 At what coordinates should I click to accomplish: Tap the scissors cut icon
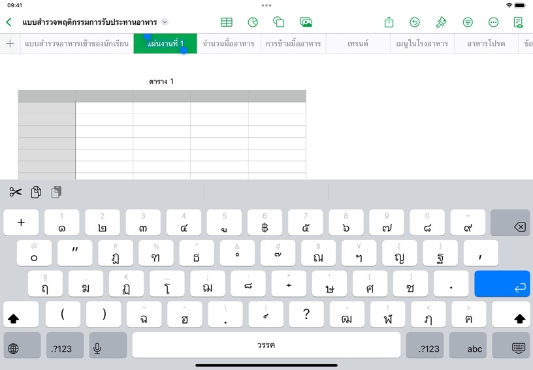(x=16, y=192)
